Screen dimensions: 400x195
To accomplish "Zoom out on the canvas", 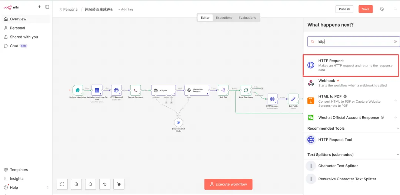I will (91, 184).
